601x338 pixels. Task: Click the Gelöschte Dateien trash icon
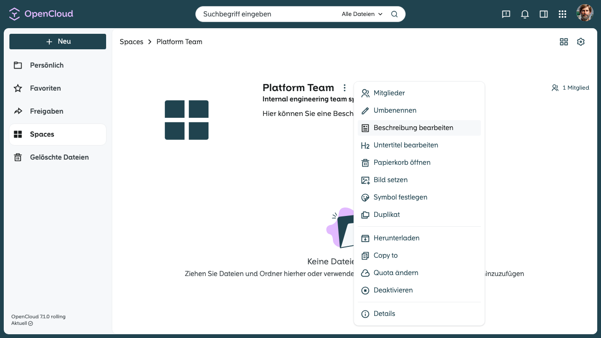click(18, 157)
